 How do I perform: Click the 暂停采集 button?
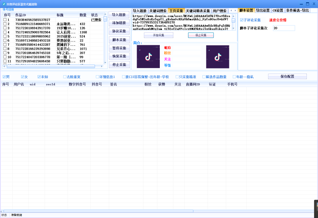click(119, 48)
